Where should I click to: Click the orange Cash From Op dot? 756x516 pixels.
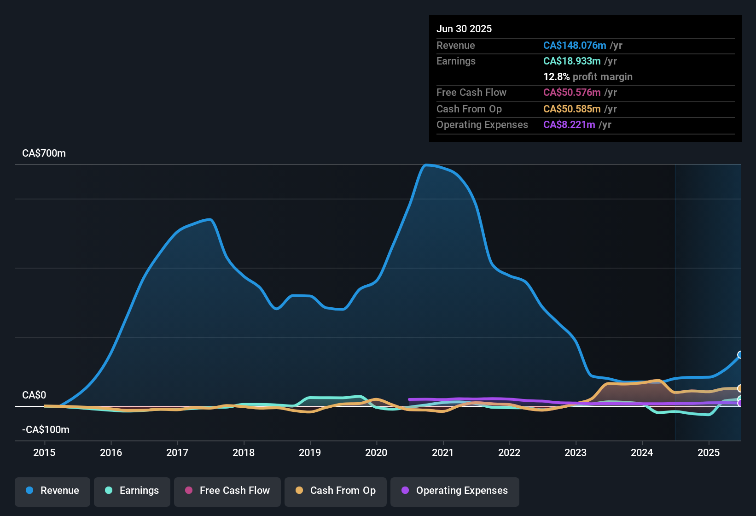tap(299, 490)
